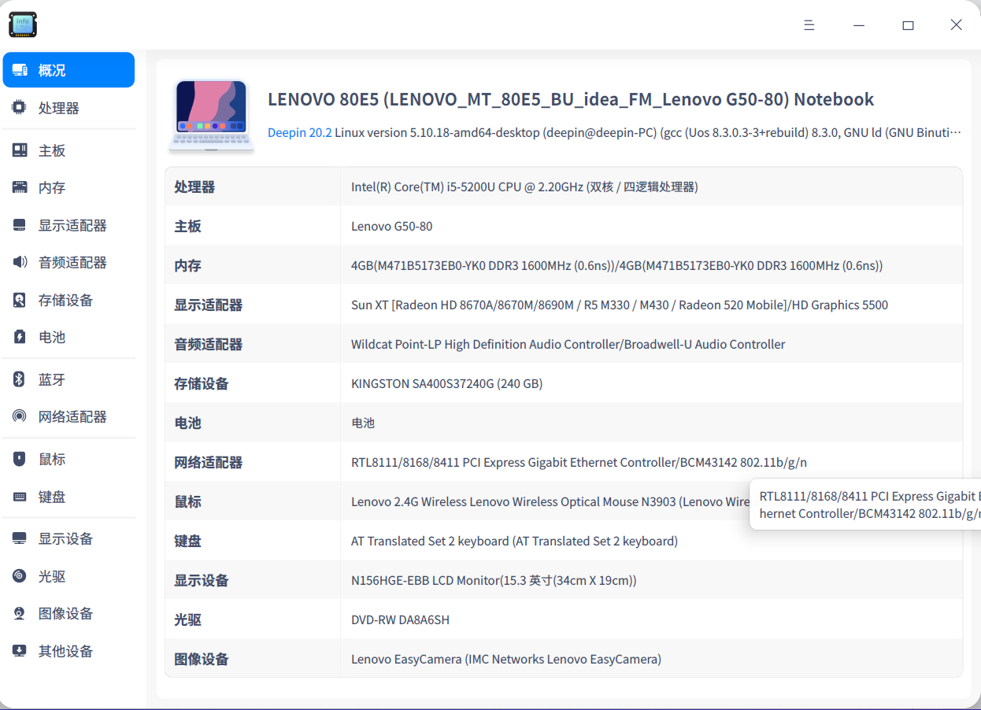Click the DVD-RW DA8A6SH value

click(x=400, y=619)
